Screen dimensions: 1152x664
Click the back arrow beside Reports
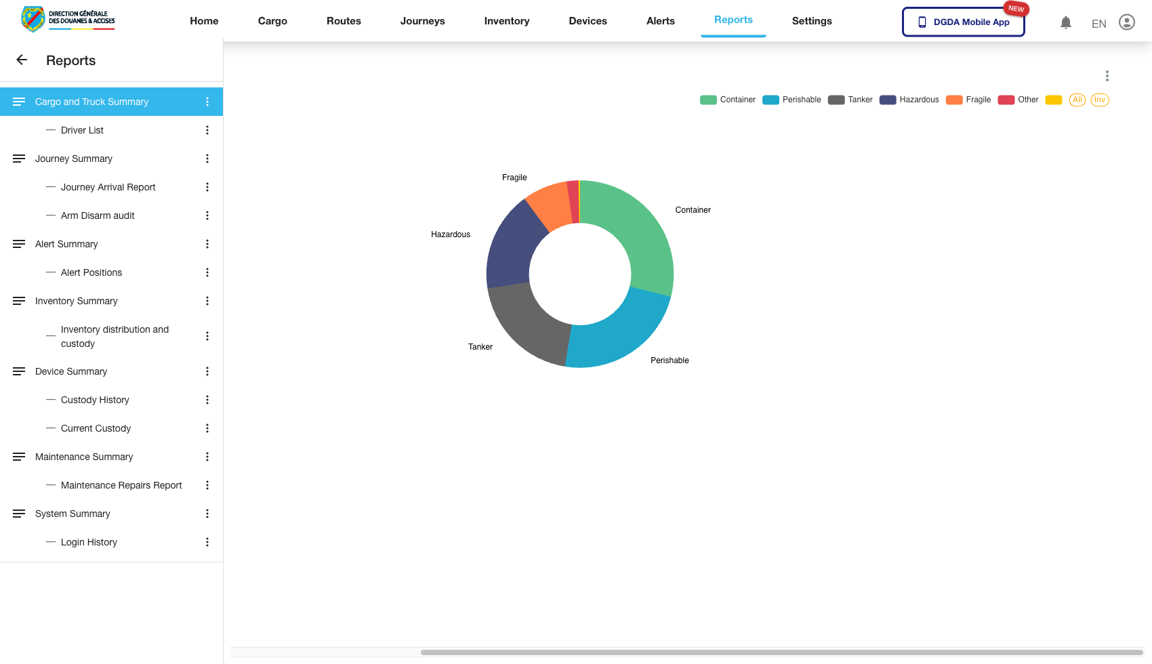pyautogui.click(x=22, y=60)
